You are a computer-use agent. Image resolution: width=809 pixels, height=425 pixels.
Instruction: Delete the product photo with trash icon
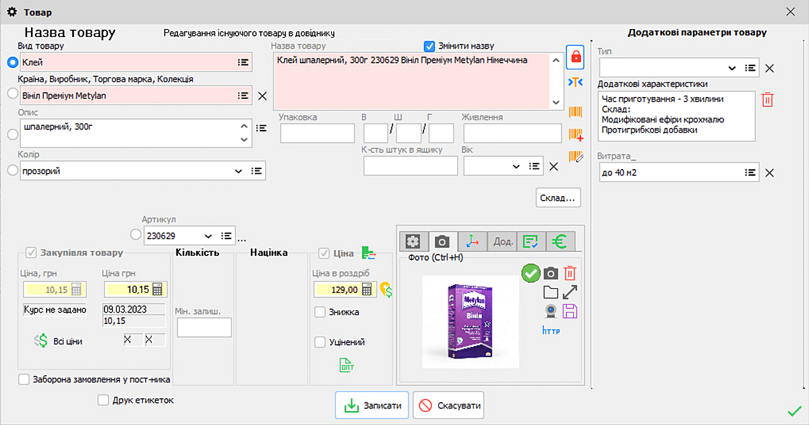click(570, 273)
